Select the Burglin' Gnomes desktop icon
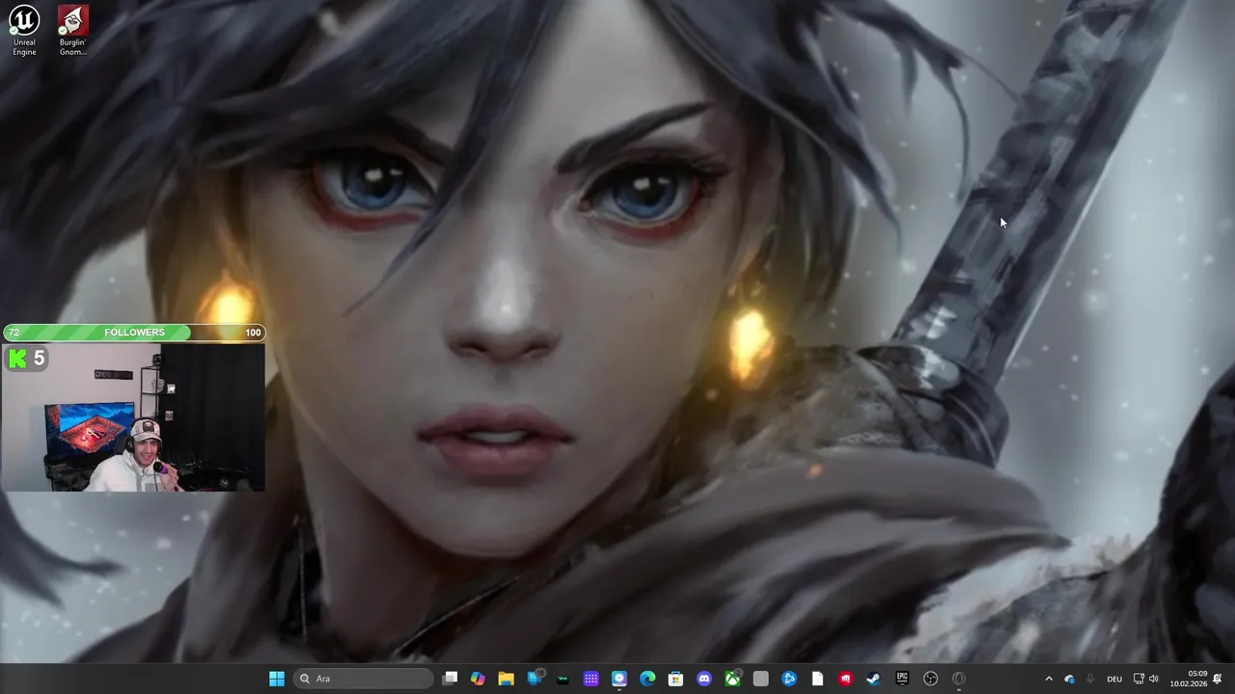The width and height of the screenshot is (1235, 694). coord(72,31)
